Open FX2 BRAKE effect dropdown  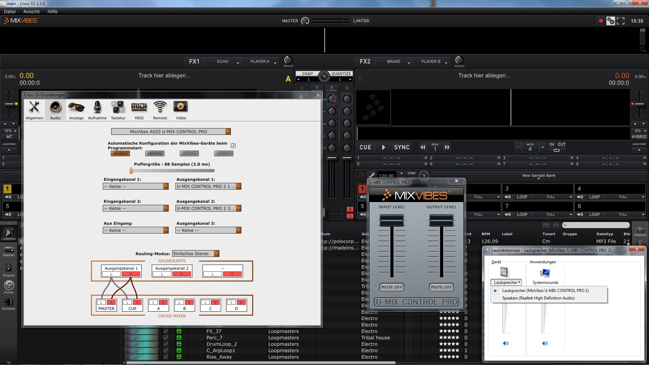pyautogui.click(x=394, y=62)
